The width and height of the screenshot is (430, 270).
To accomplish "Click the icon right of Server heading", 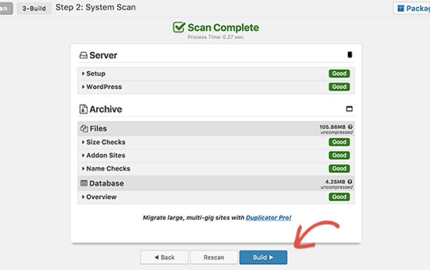I will point(350,55).
